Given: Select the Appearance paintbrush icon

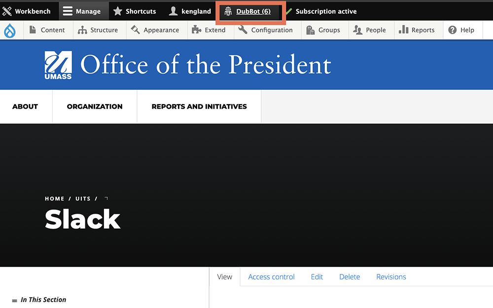Looking at the screenshot, I should coord(135,30).
